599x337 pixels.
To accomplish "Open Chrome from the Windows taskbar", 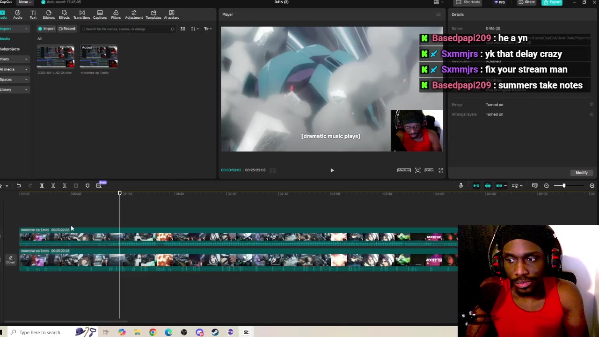I will coord(153,332).
